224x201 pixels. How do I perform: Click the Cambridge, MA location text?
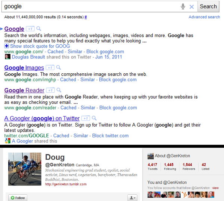87,165
